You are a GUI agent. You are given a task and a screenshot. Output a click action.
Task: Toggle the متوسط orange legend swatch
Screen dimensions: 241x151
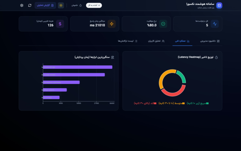(183, 103)
